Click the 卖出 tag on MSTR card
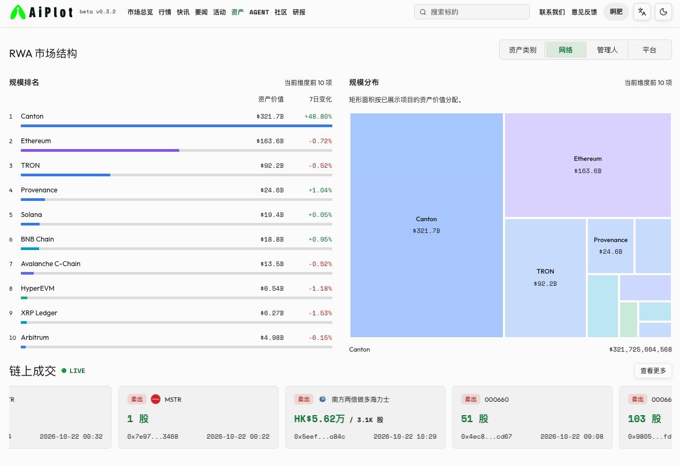The height and width of the screenshot is (467, 680). [x=137, y=399]
